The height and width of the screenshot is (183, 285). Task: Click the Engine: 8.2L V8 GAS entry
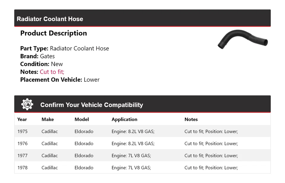coord(133,131)
